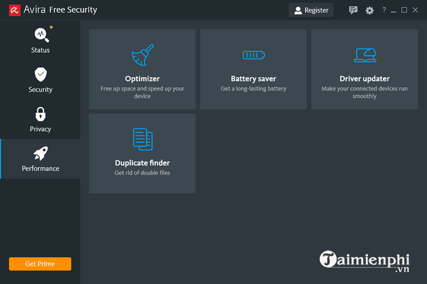Close the Avira window
The image size is (427, 284).
pyautogui.click(x=415, y=10)
